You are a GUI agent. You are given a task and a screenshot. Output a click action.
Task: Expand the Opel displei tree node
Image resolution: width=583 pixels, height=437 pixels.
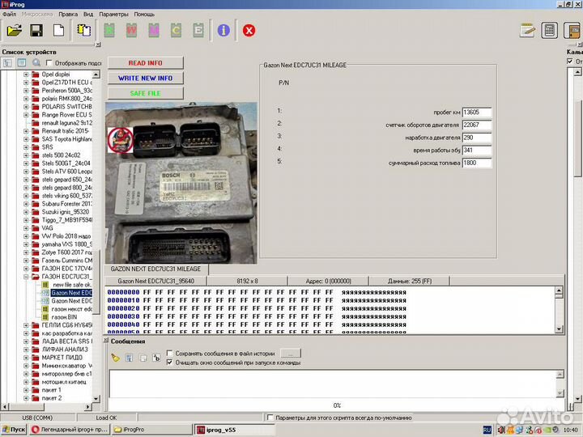pyautogui.click(x=26, y=74)
